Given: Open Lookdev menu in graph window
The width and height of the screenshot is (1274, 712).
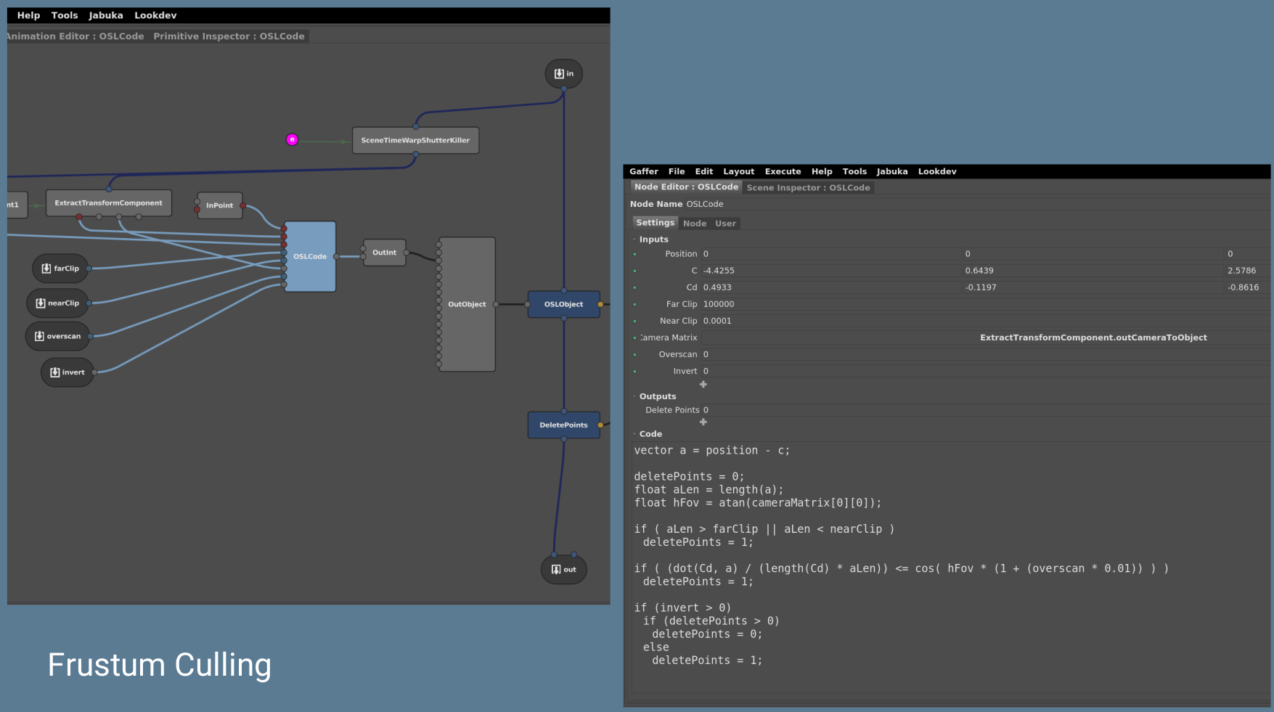Looking at the screenshot, I should pos(155,15).
